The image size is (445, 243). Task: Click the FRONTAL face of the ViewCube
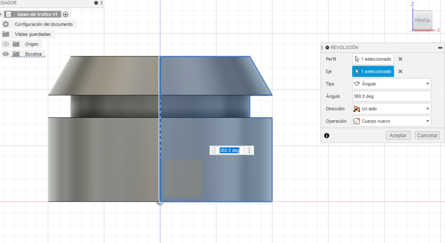coord(422,20)
